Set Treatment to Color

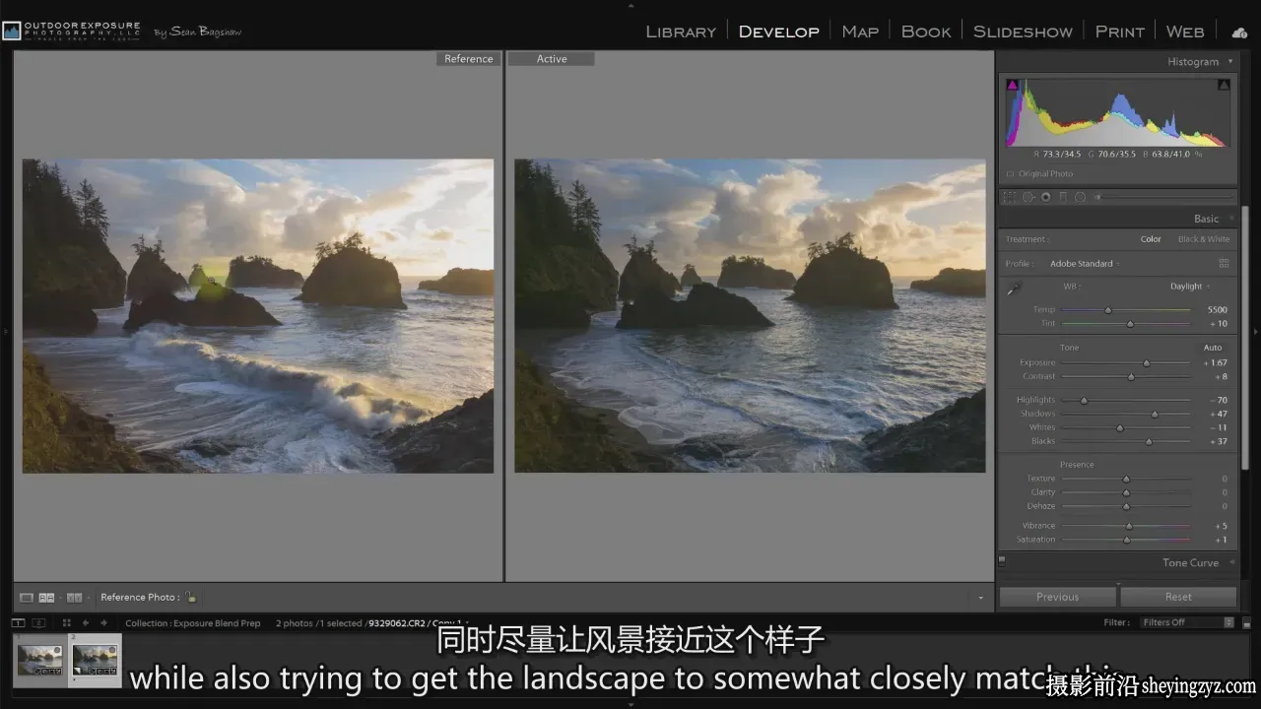point(1151,239)
